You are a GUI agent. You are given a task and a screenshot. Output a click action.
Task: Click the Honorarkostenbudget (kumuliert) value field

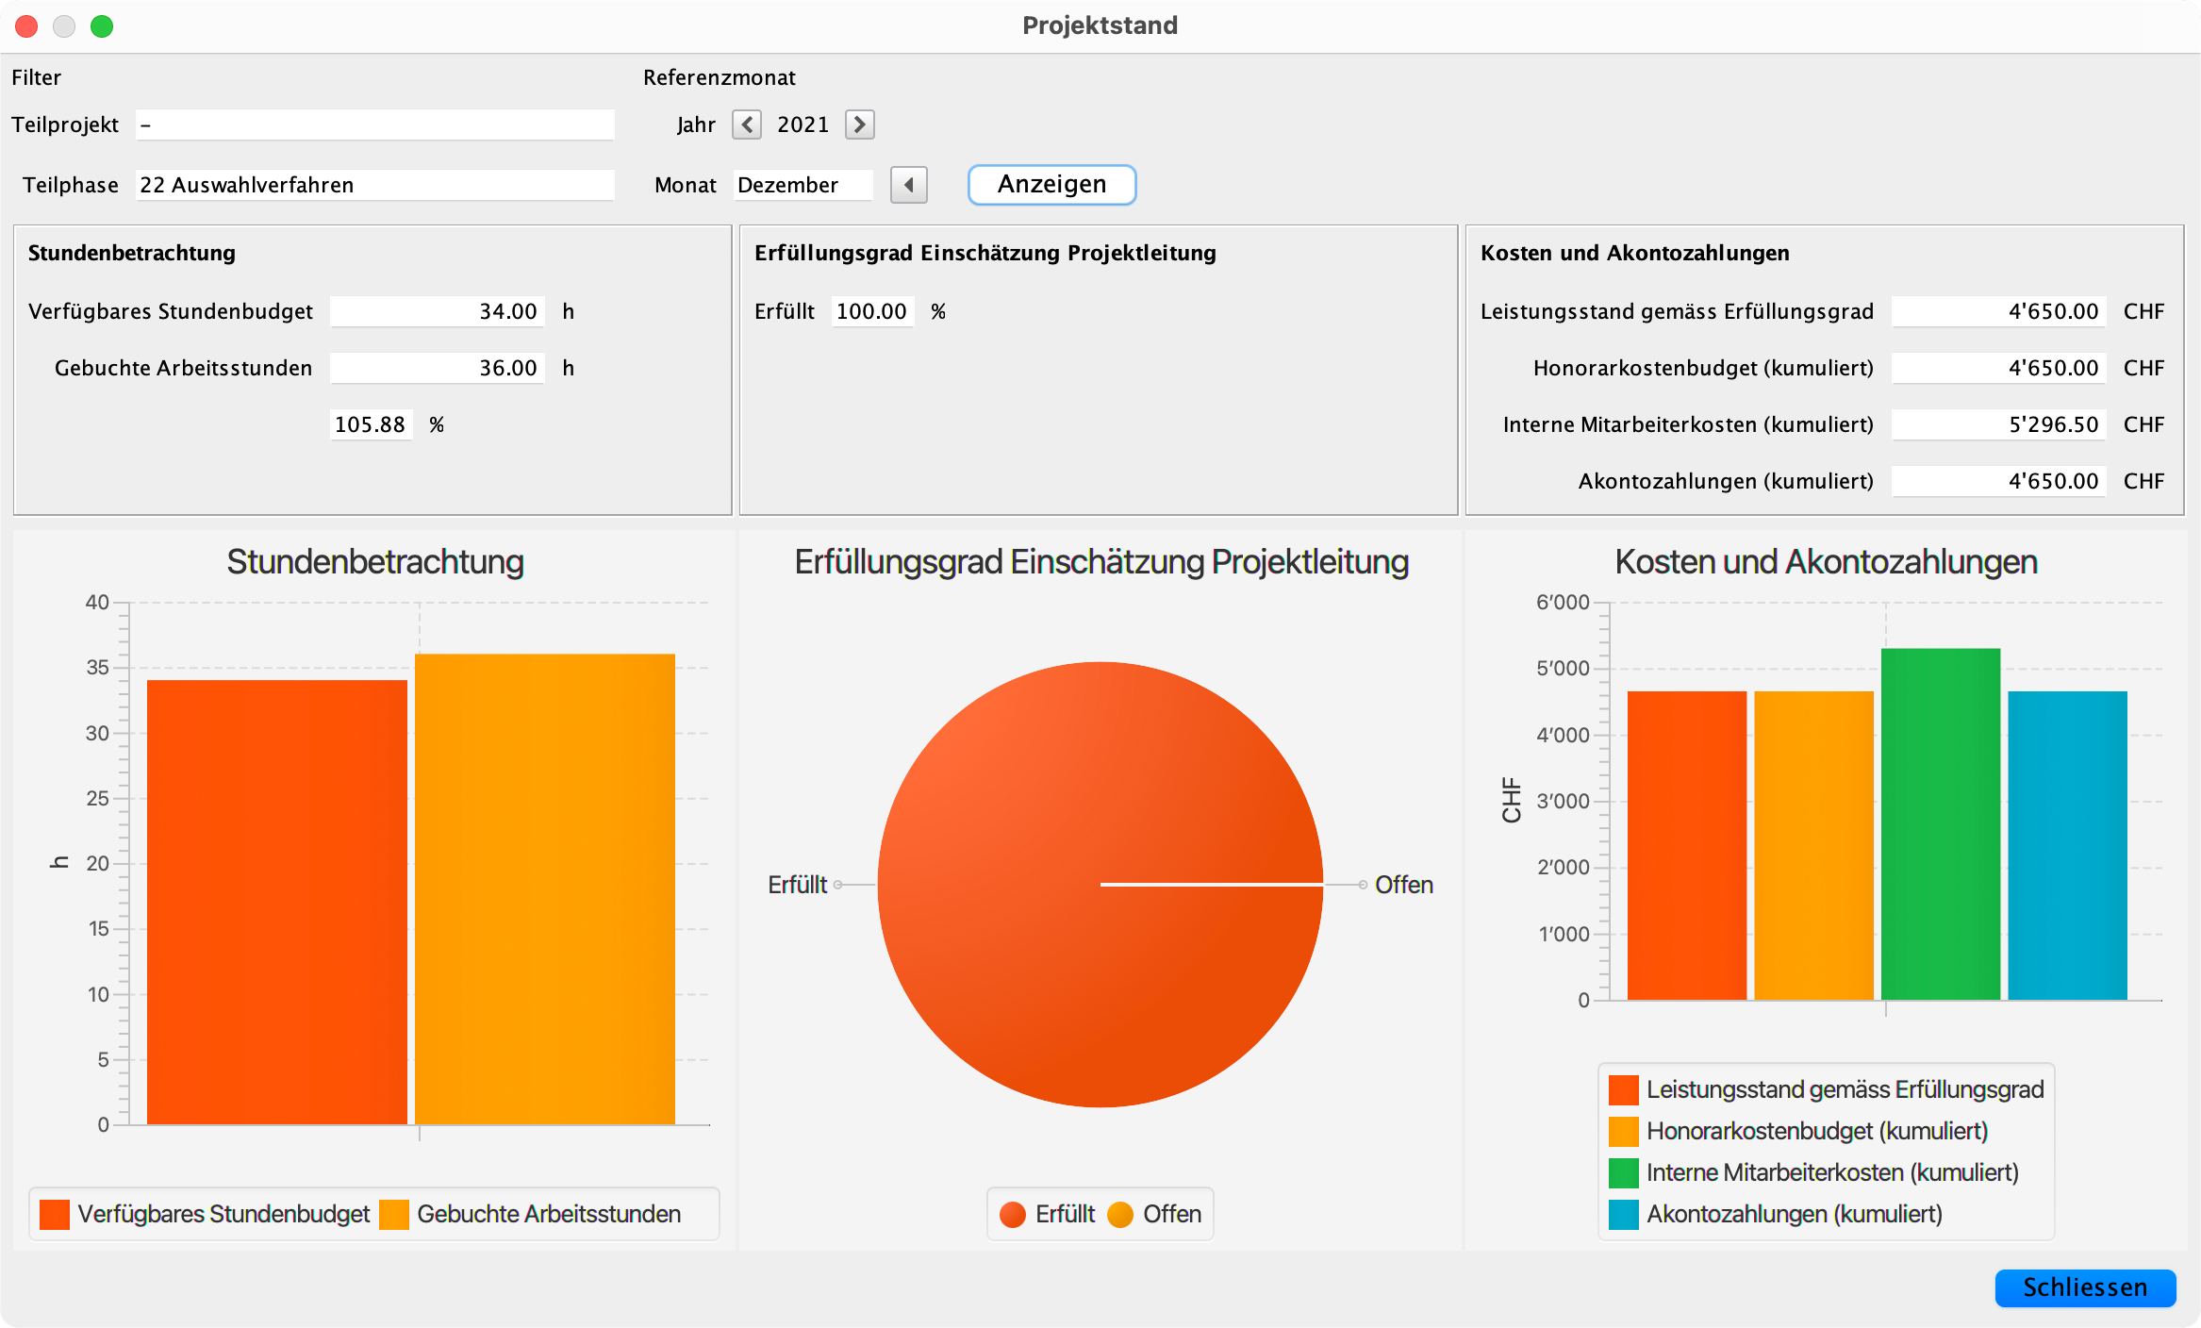click(x=1998, y=368)
